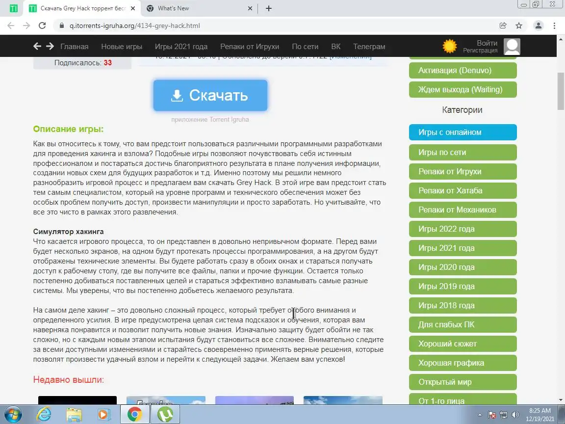Open File Explorer from taskbar
565x424 pixels.
[74, 414]
